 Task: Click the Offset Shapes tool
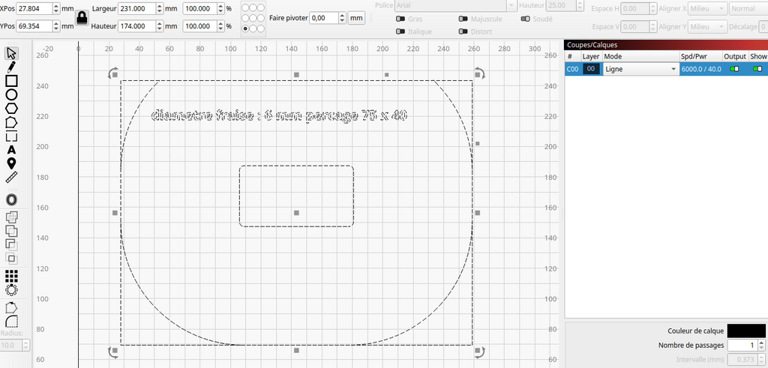12,199
